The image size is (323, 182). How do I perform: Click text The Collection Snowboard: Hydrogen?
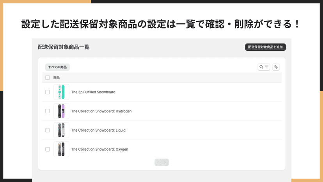point(101,111)
